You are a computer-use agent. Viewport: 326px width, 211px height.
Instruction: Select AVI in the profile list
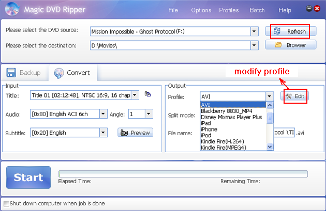pos(233,105)
